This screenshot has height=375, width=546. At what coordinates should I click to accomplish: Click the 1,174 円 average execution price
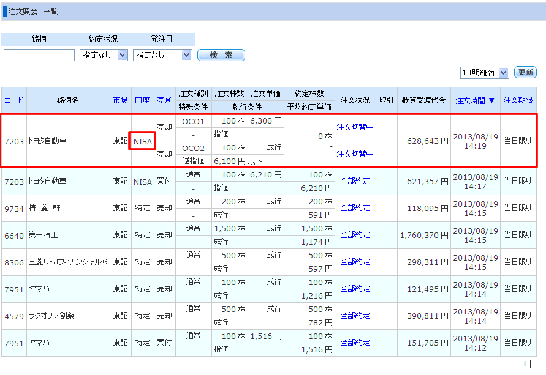317,242
